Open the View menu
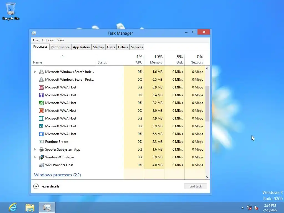Image resolution: width=284 pixels, height=213 pixels. click(61, 40)
